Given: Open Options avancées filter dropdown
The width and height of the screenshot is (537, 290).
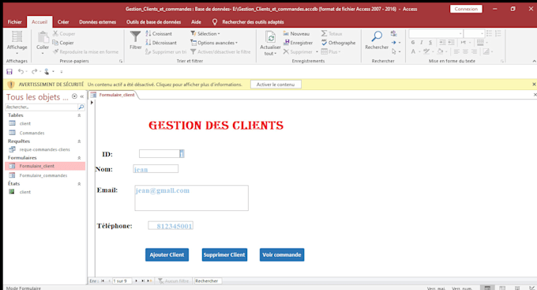Looking at the screenshot, I should [214, 43].
